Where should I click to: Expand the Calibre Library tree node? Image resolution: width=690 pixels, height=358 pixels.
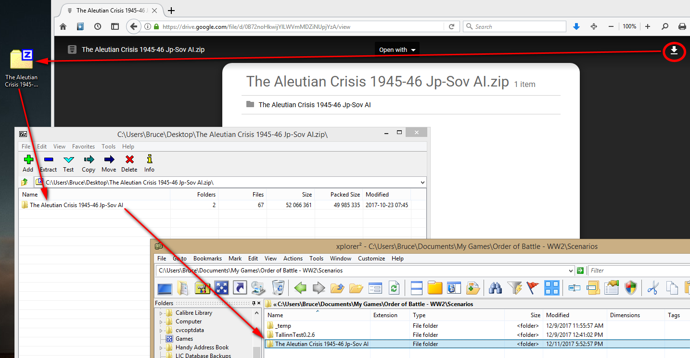point(161,313)
